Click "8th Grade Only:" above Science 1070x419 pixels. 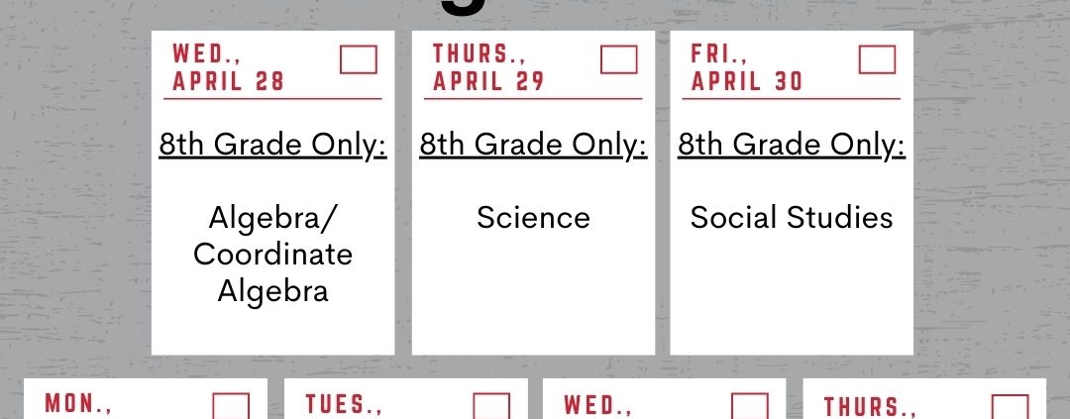533,145
